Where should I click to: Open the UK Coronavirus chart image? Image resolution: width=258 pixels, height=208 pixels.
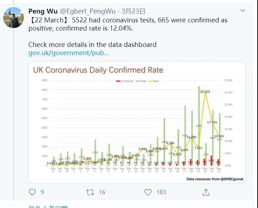(x=137, y=123)
